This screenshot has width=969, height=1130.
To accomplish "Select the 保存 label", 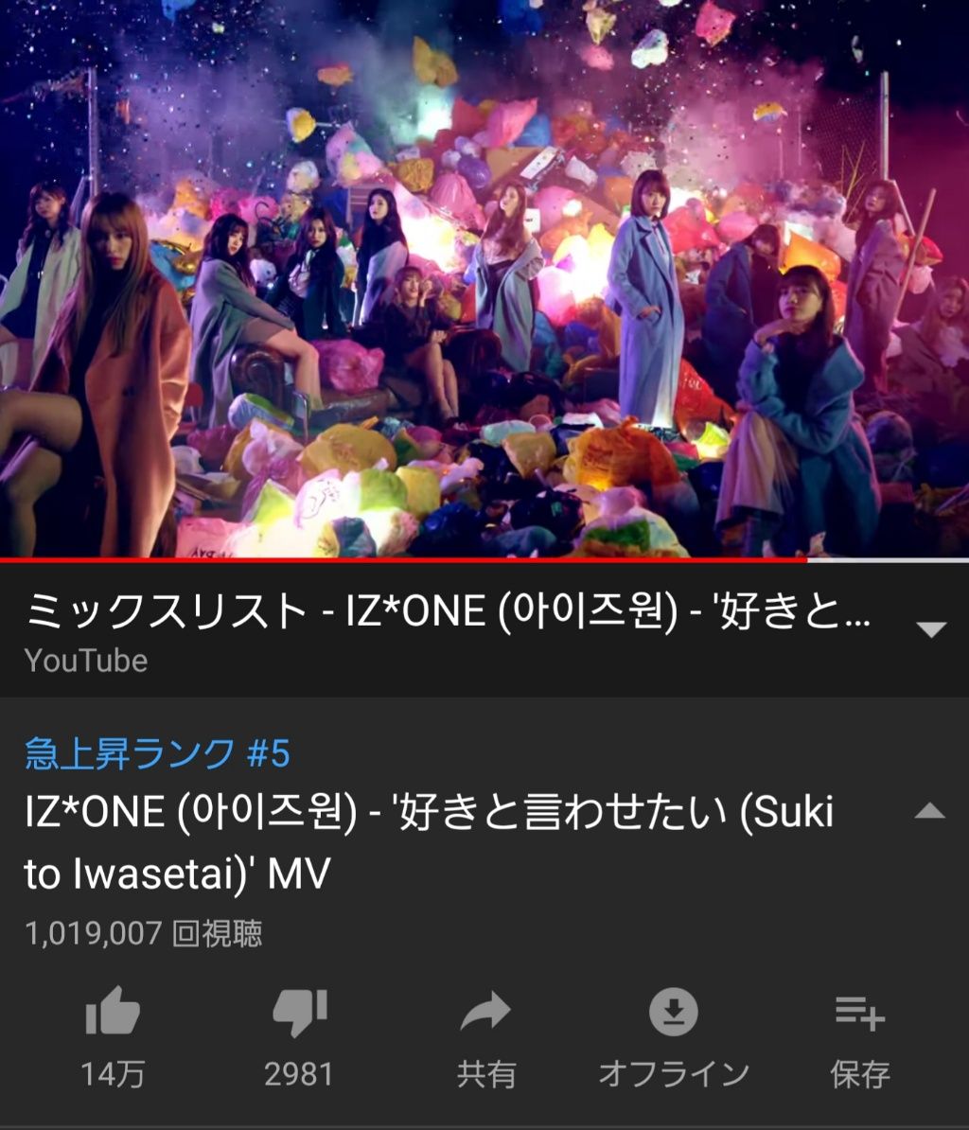I will coord(860,1074).
